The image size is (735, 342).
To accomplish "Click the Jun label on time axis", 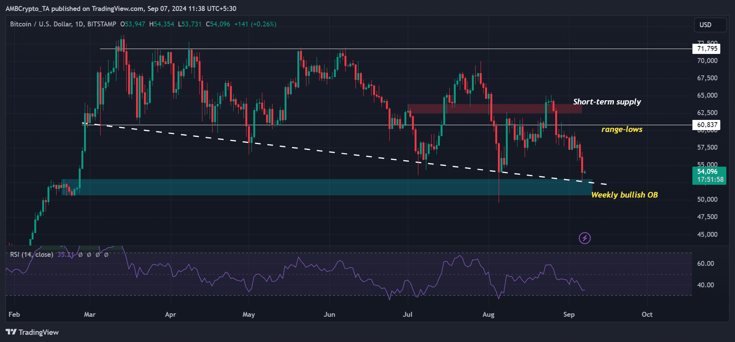I will coord(329,314).
